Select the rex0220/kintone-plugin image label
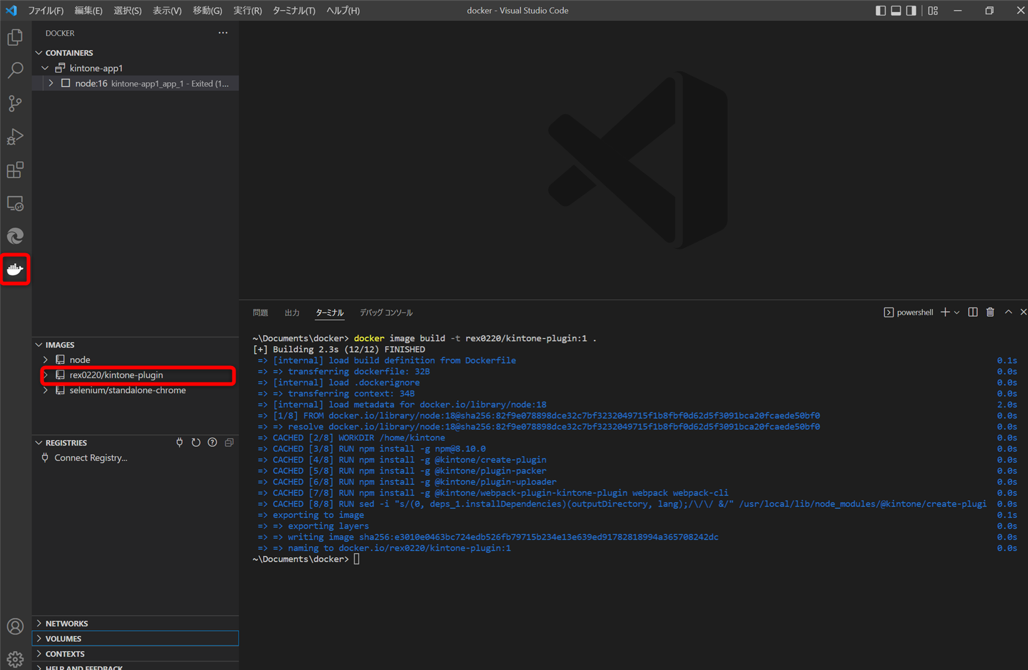The height and width of the screenshot is (670, 1028). 117,375
